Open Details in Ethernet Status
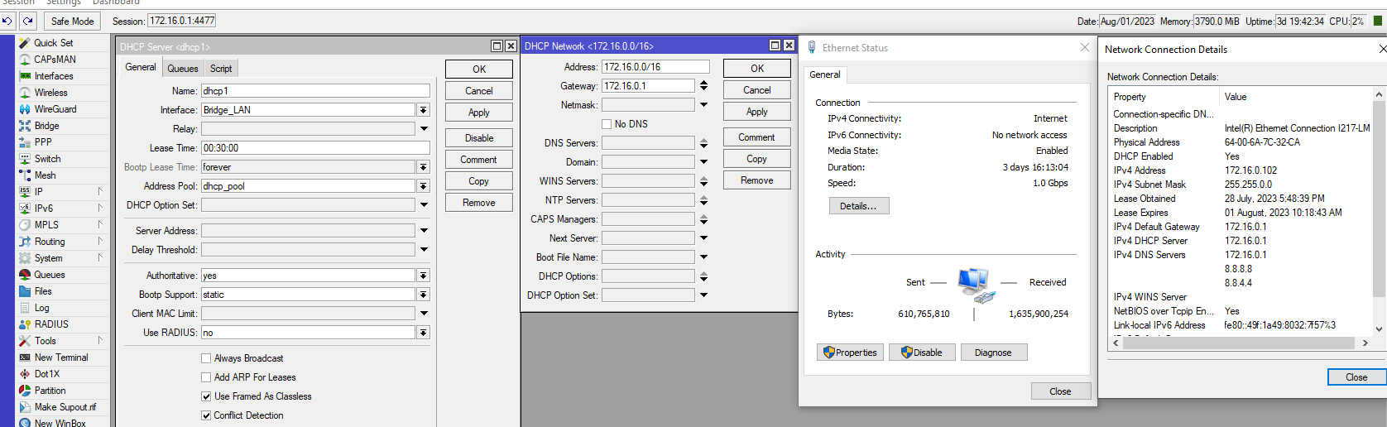Viewport: 1387px width, 427px height. pos(859,206)
